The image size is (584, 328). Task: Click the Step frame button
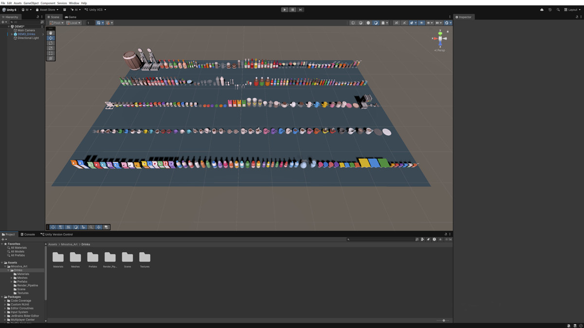click(x=301, y=10)
